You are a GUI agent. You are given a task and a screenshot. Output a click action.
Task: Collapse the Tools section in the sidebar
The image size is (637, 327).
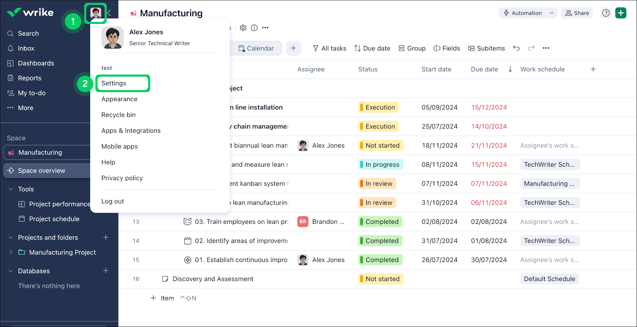coord(10,189)
